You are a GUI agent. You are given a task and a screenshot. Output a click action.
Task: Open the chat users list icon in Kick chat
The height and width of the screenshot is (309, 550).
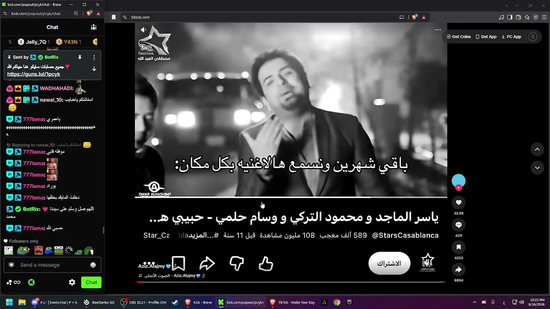[93, 27]
